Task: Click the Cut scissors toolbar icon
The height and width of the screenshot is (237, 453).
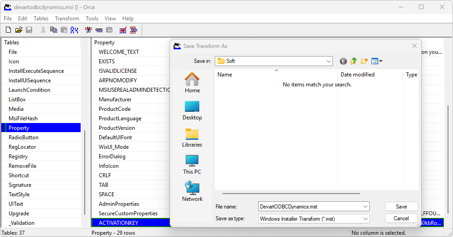Action: pos(43,30)
